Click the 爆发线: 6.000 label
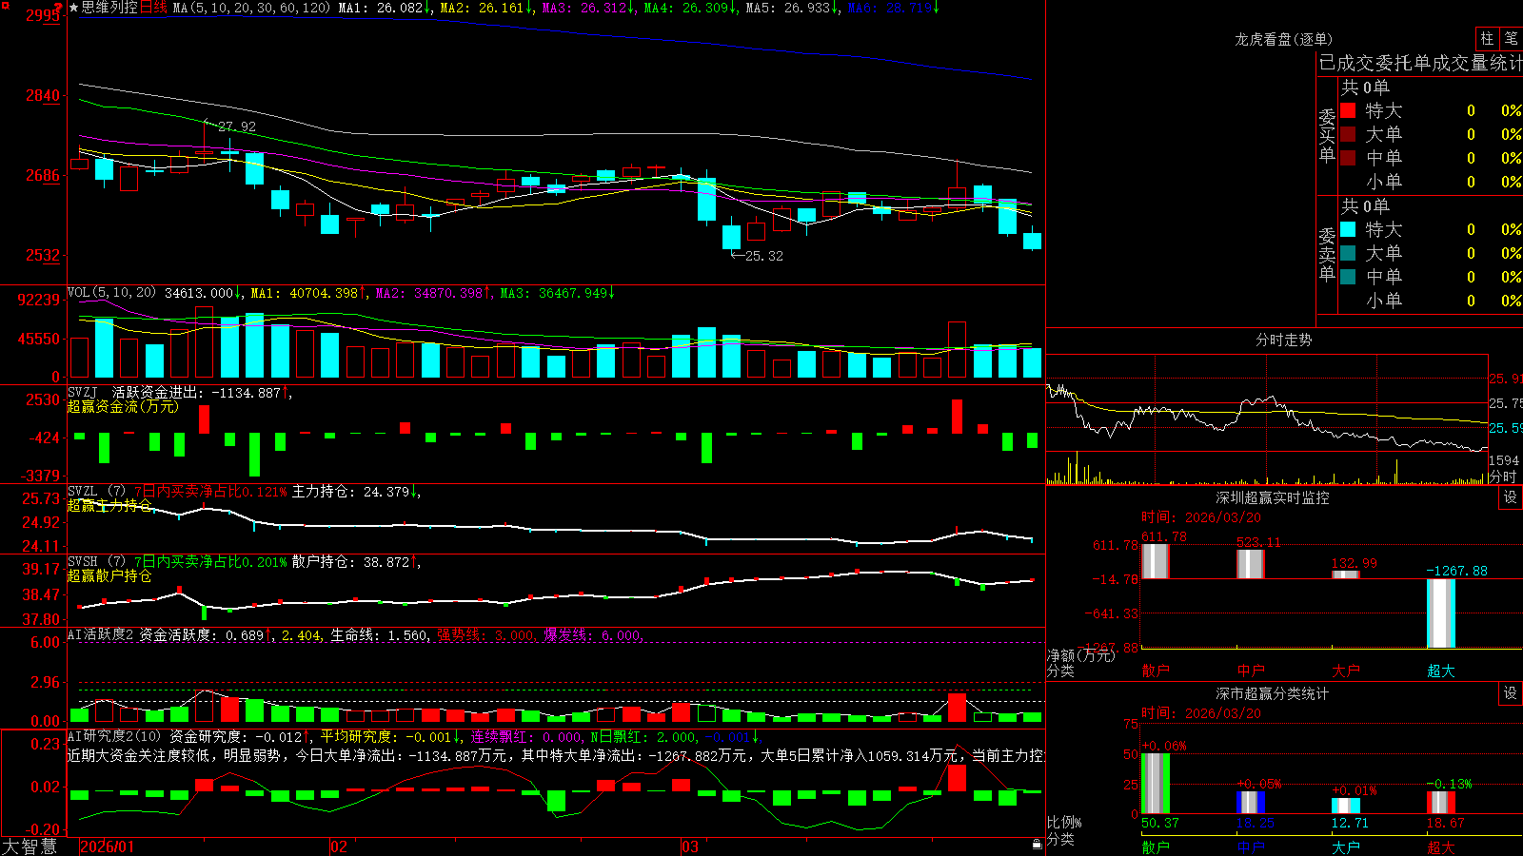Screen dimensions: 1523x856 click(x=593, y=635)
